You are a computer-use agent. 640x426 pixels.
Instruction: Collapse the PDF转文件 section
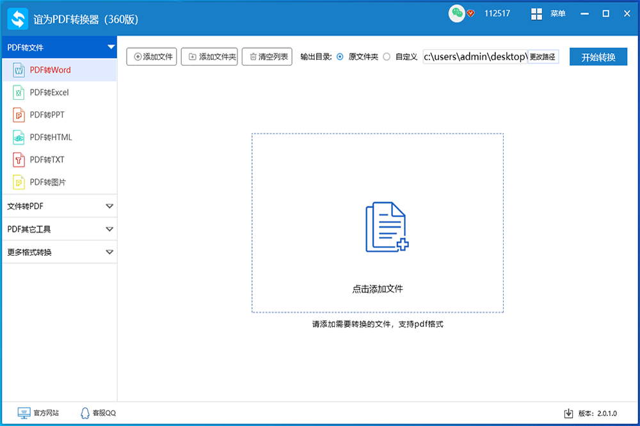click(x=111, y=47)
